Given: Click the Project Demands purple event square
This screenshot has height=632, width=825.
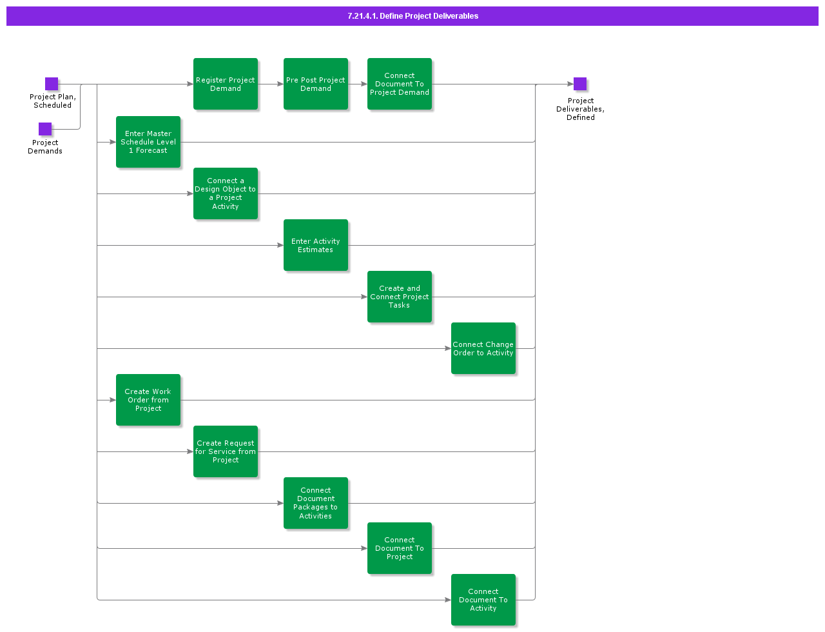Looking at the screenshot, I should 45,129.
